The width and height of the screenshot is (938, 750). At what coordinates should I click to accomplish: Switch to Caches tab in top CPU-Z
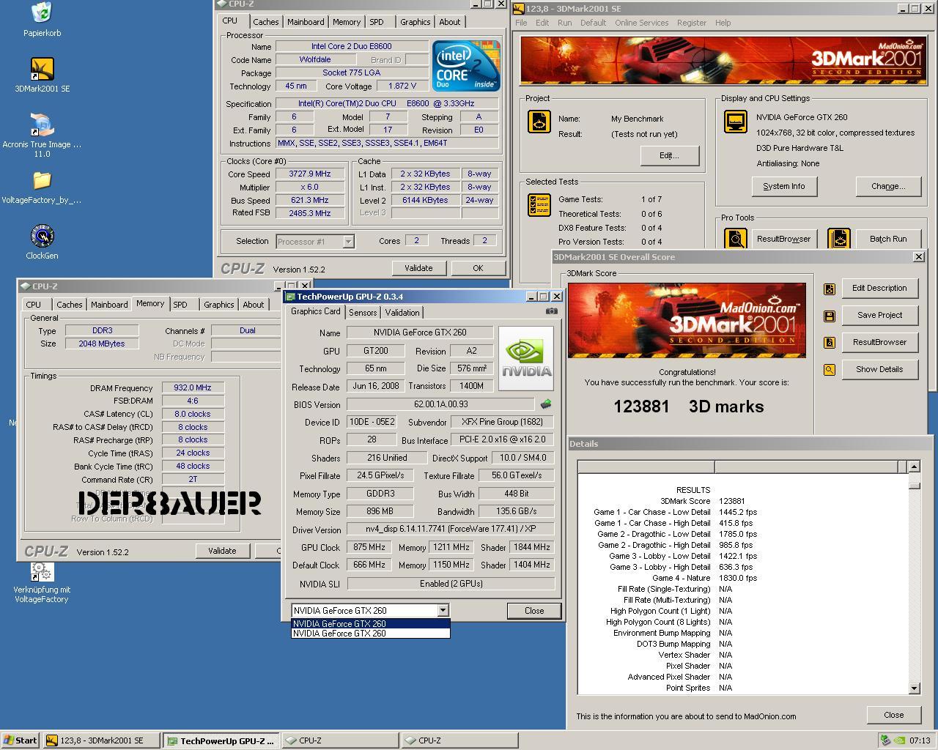tap(266, 22)
